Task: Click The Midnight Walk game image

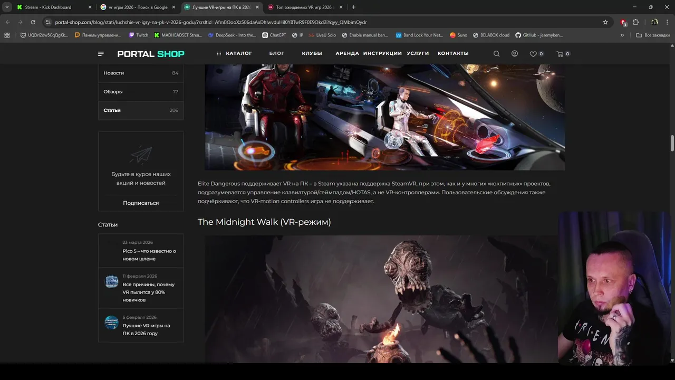Action: [381, 299]
